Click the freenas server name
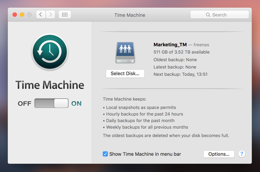Screen dimensions: 260x172 (x=201, y=45)
